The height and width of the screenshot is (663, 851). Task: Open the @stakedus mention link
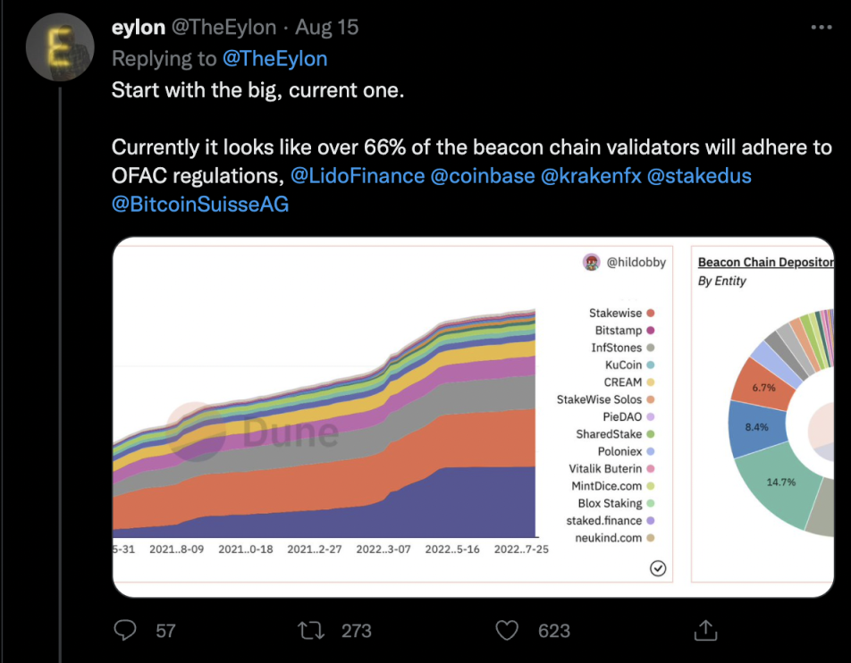click(x=699, y=176)
